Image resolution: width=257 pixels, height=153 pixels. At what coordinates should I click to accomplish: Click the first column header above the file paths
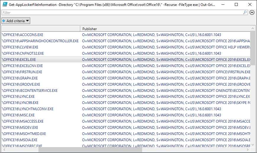[41, 29]
